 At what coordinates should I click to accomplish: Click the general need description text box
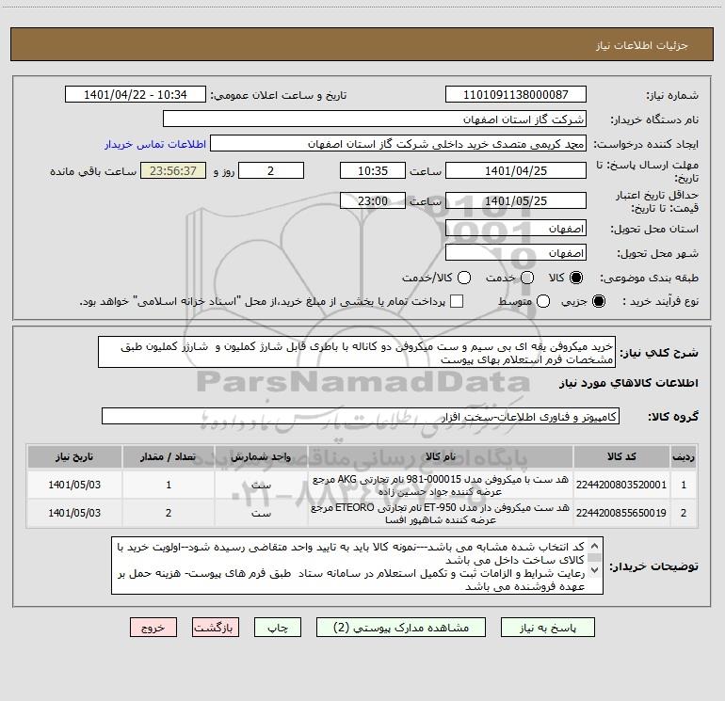(x=357, y=352)
